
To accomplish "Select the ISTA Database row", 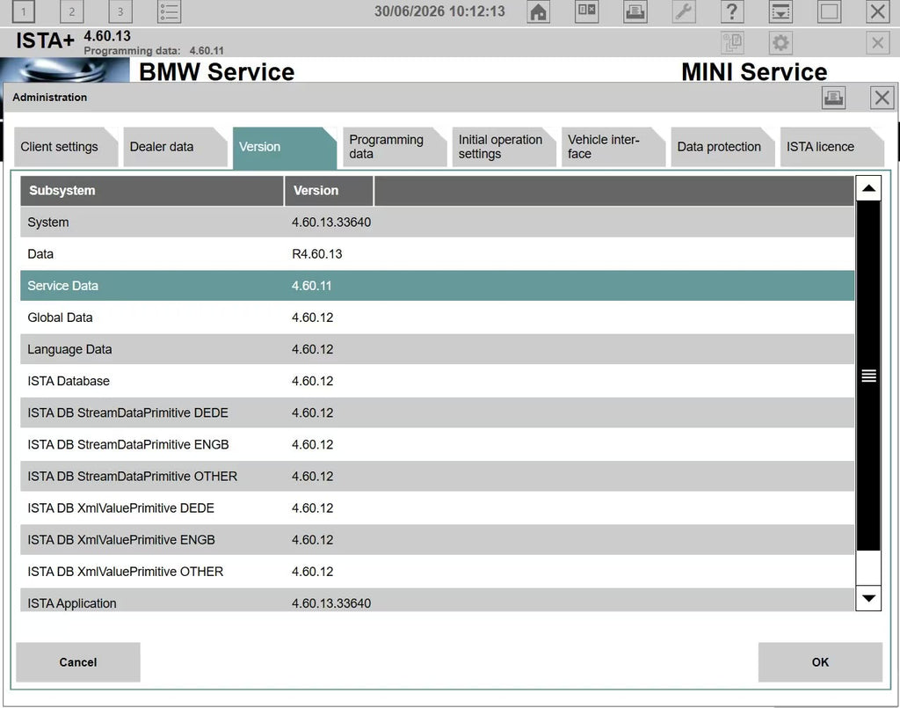I will pyautogui.click(x=438, y=381).
